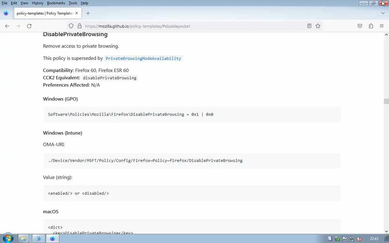Screen dimensions: 389x243
Task: Close the policy-templates tab
Action: tap(77, 13)
